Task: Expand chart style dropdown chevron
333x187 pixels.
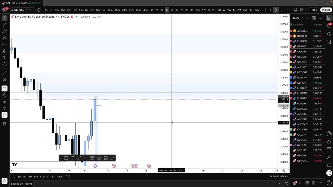Action: point(288,10)
